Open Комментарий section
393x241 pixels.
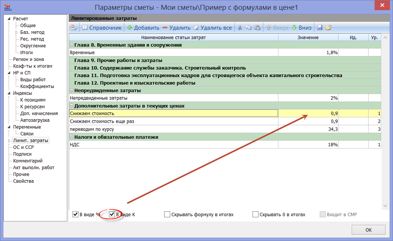tap(28, 161)
